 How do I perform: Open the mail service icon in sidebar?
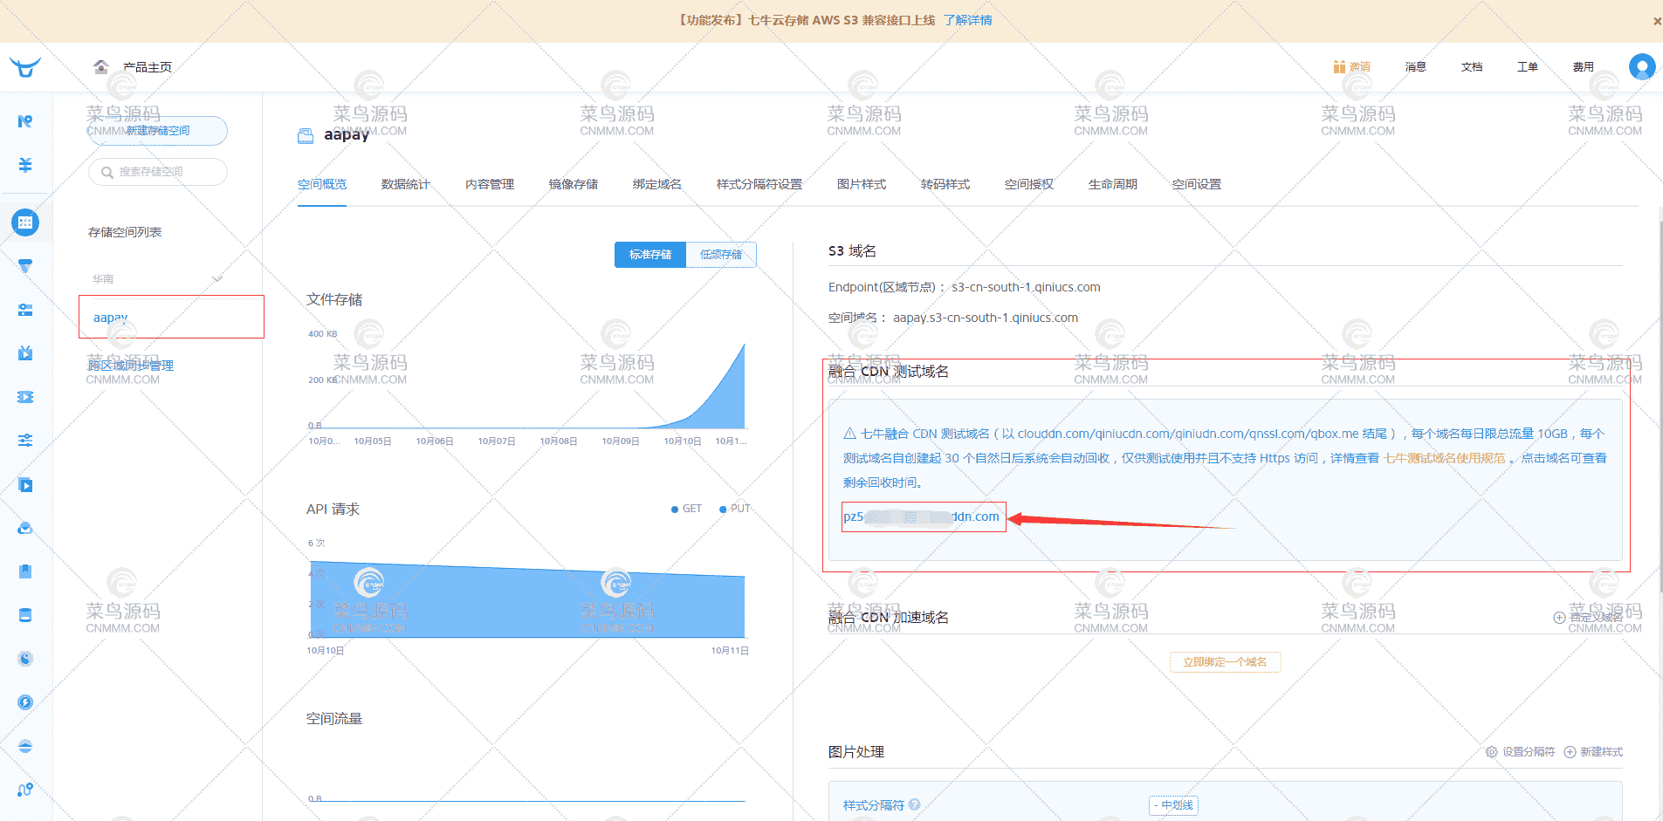pos(25,528)
